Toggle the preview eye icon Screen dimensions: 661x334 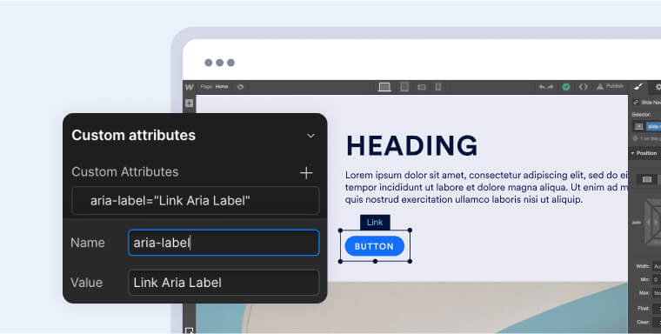240,87
